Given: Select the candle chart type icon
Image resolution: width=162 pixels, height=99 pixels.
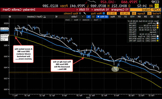Looking at the screenshot, I should [89, 17].
